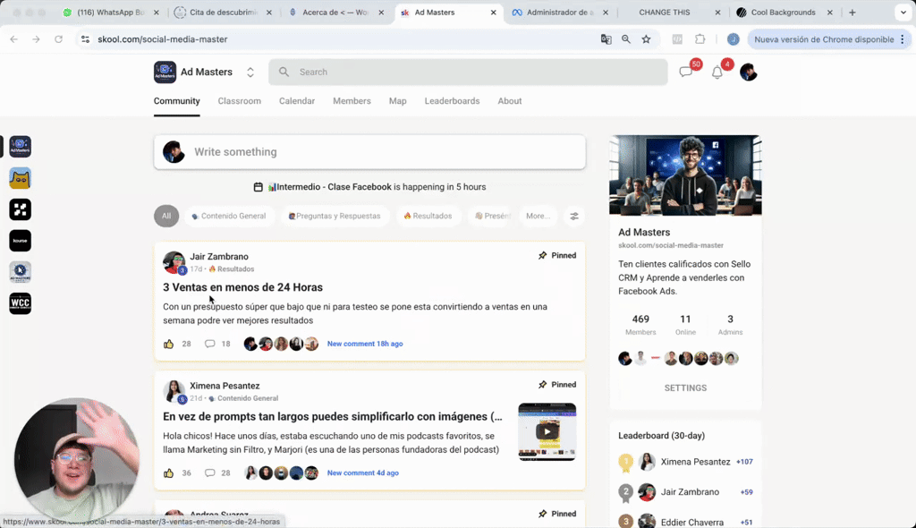Viewport: 916px width, 528px height.
Task: Reload the page
Action: pos(58,39)
